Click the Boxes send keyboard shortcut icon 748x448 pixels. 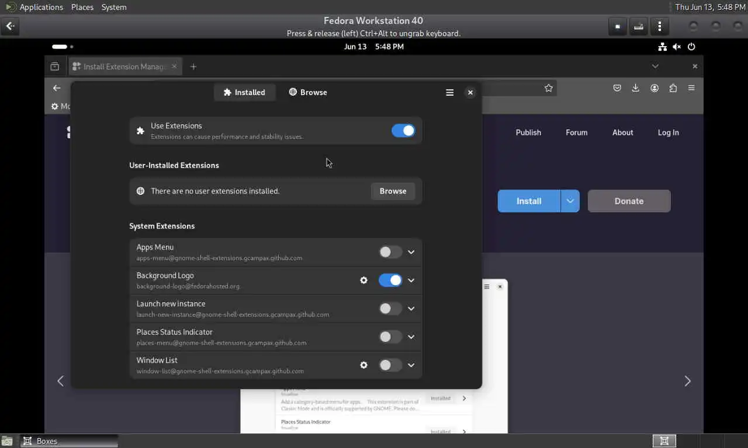point(639,26)
